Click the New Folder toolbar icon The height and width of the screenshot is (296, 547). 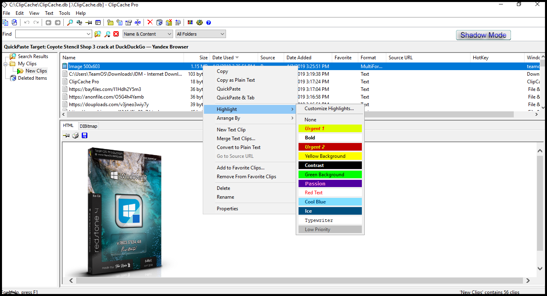point(110,22)
